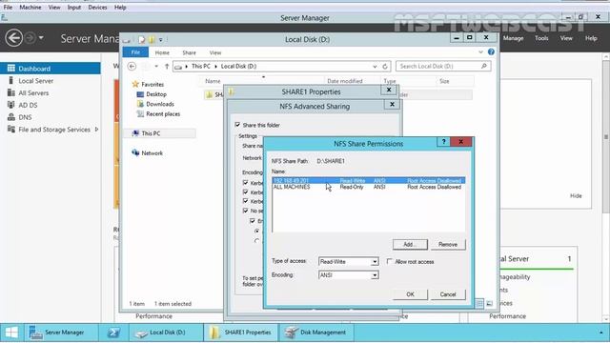Click Add button in NFS Share Permissions
This screenshot has height=343, width=610.
(410, 244)
